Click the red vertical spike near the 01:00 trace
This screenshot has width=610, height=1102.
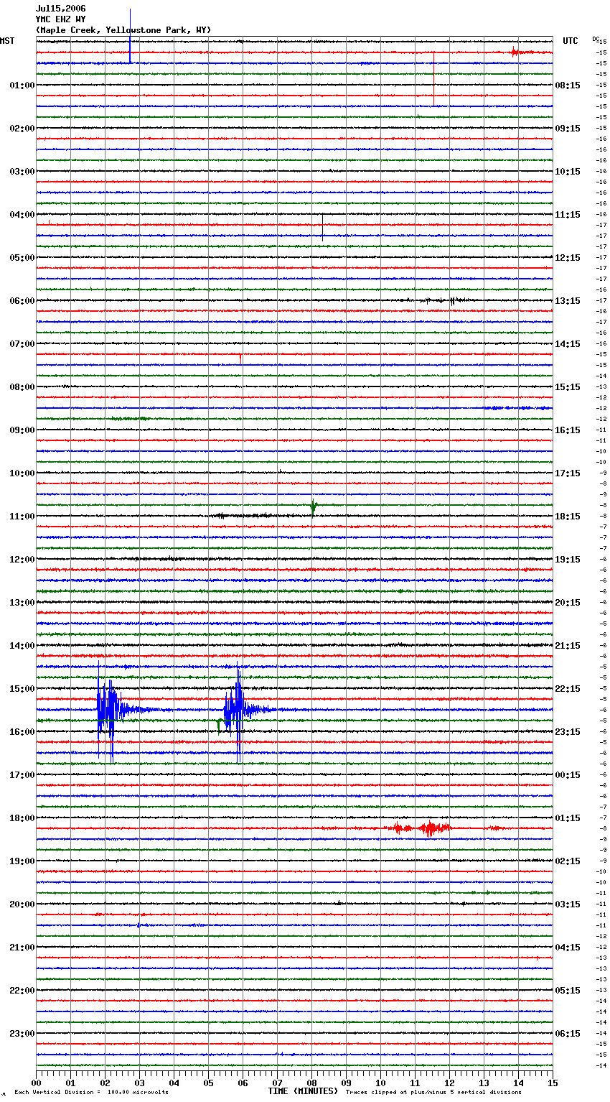point(433,78)
